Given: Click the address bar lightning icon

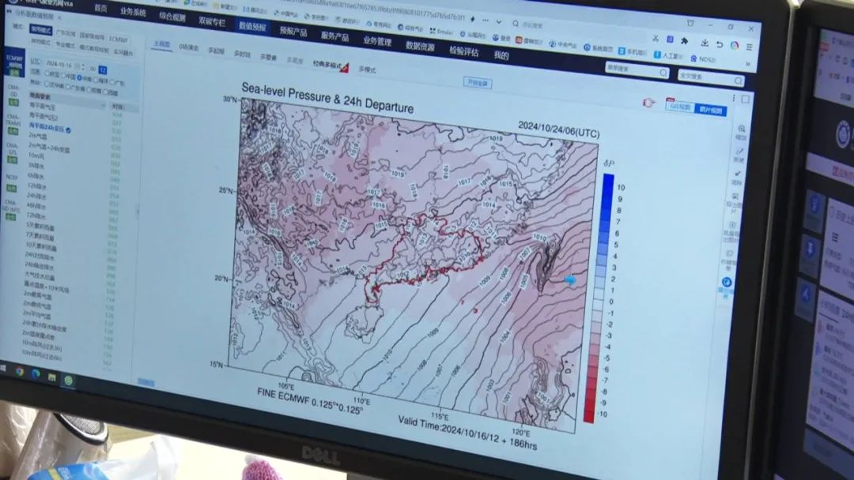Looking at the screenshot, I should pyautogui.click(x=472, y=20).
